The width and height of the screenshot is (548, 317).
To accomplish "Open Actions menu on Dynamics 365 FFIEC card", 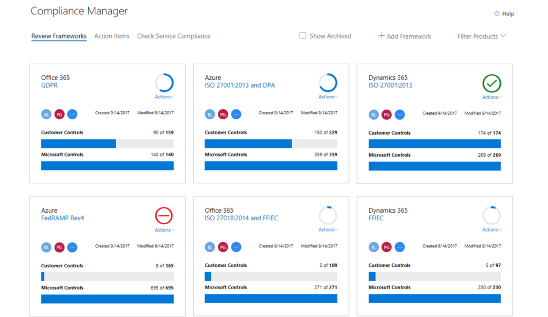I will tap(492, 230).
